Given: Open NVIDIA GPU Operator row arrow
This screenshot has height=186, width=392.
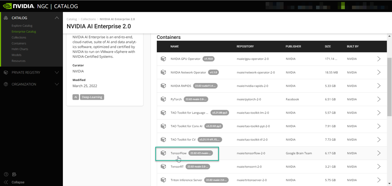Looking at the screenshot, I should point(379,59).
